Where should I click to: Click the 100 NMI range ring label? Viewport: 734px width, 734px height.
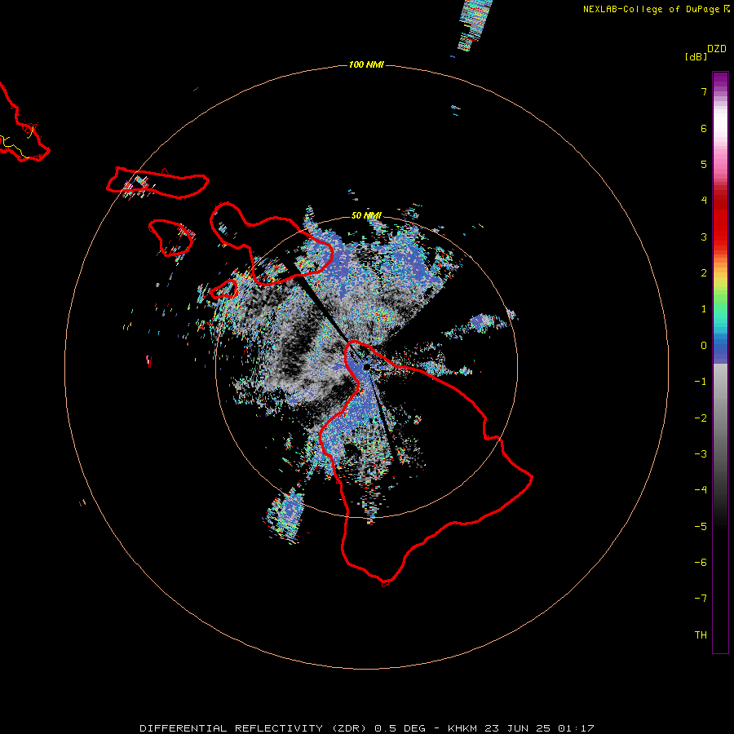tap(366, 64)
